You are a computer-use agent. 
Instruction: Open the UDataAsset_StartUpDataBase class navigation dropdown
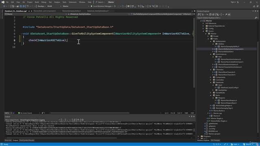click(x=99, y=14)
